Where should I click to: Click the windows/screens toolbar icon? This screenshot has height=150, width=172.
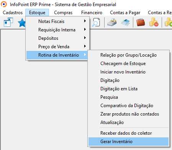[x=8, y=22]
